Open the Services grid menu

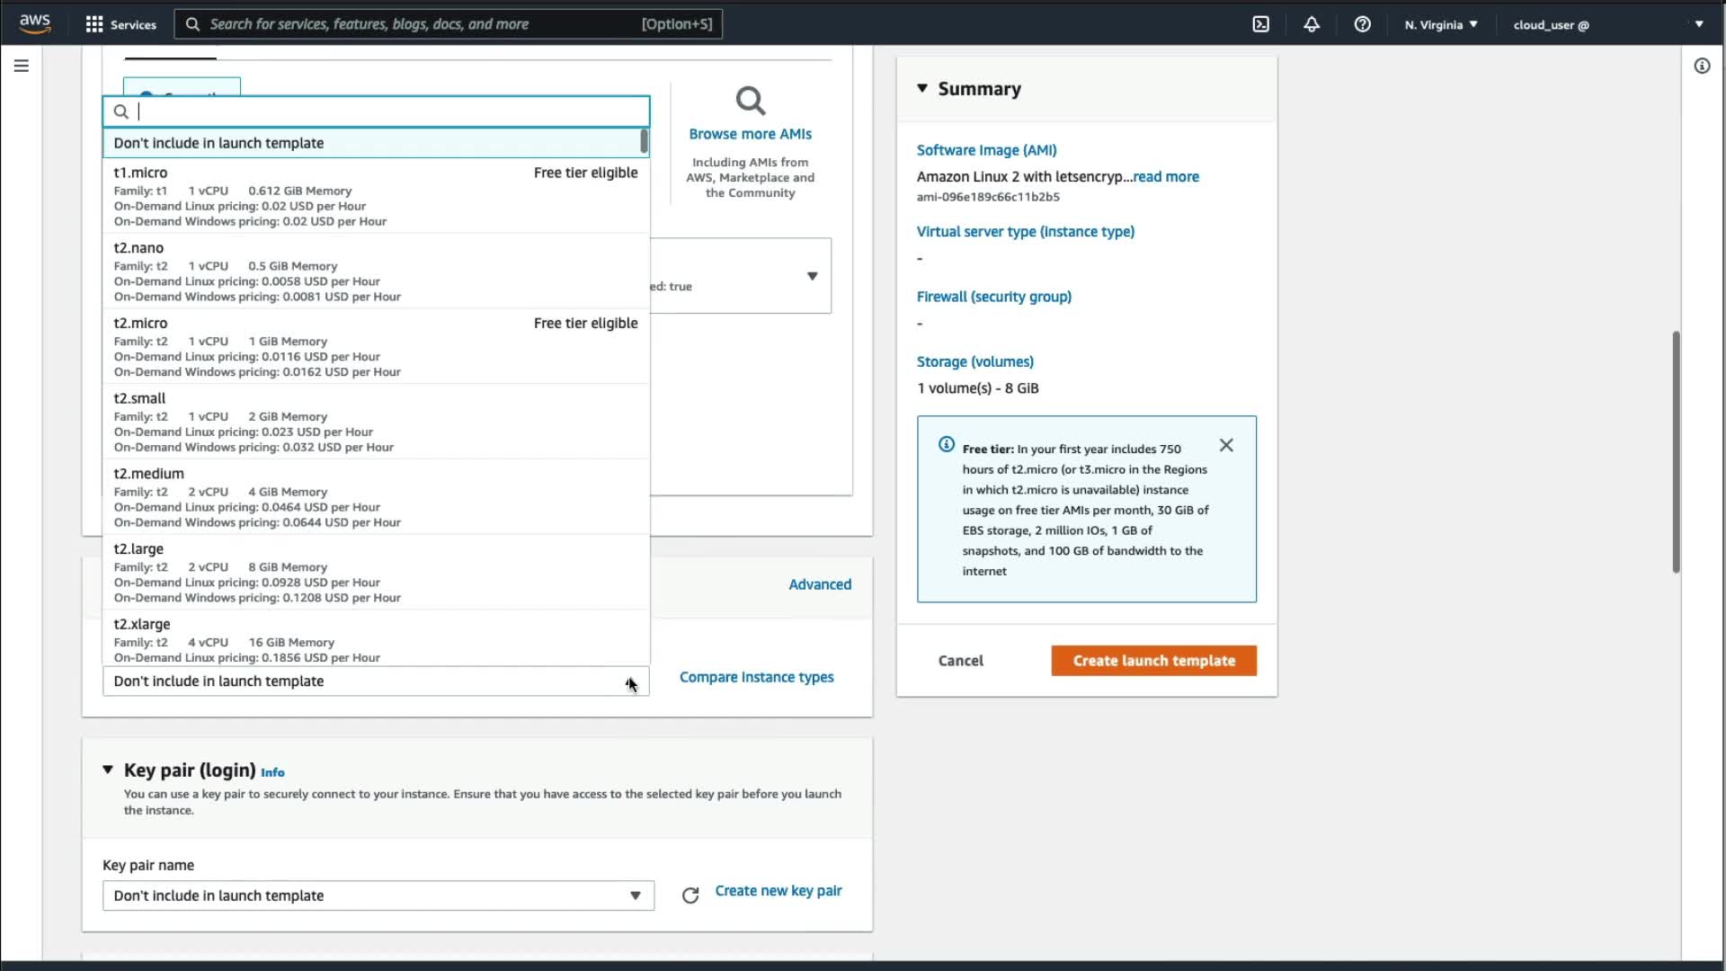pyautogui.click(x=120, y=24)
